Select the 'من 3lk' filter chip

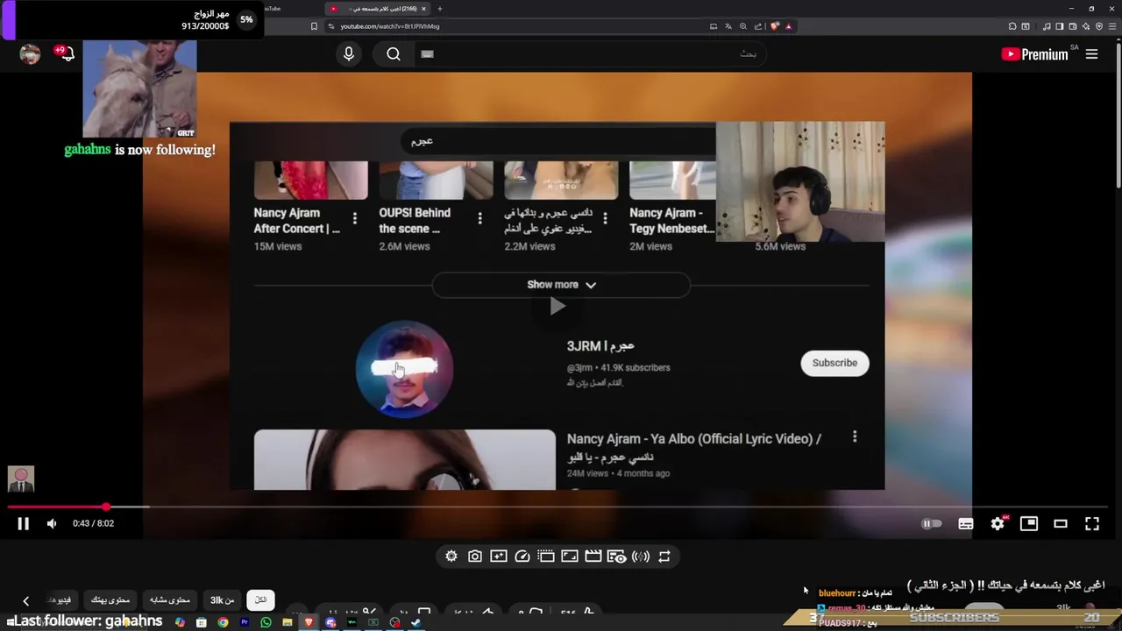223,599
